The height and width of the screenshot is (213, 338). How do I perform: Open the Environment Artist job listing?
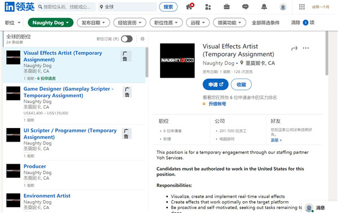pyautogui.click(x=47, y=196)
